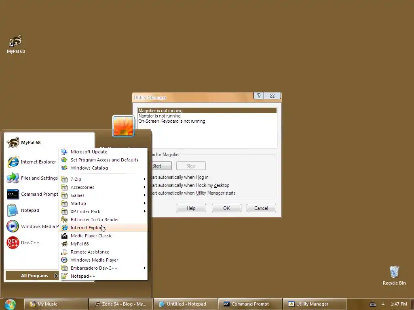Screen dimensions: 414x310
Task: Expand the Games folder
Action: (x=103, y=195)
